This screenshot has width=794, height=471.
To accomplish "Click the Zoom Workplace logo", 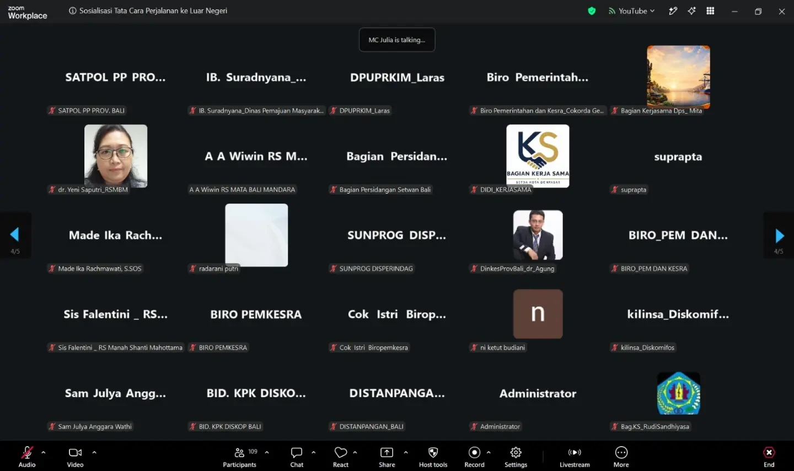I will (x=27, y=12).
